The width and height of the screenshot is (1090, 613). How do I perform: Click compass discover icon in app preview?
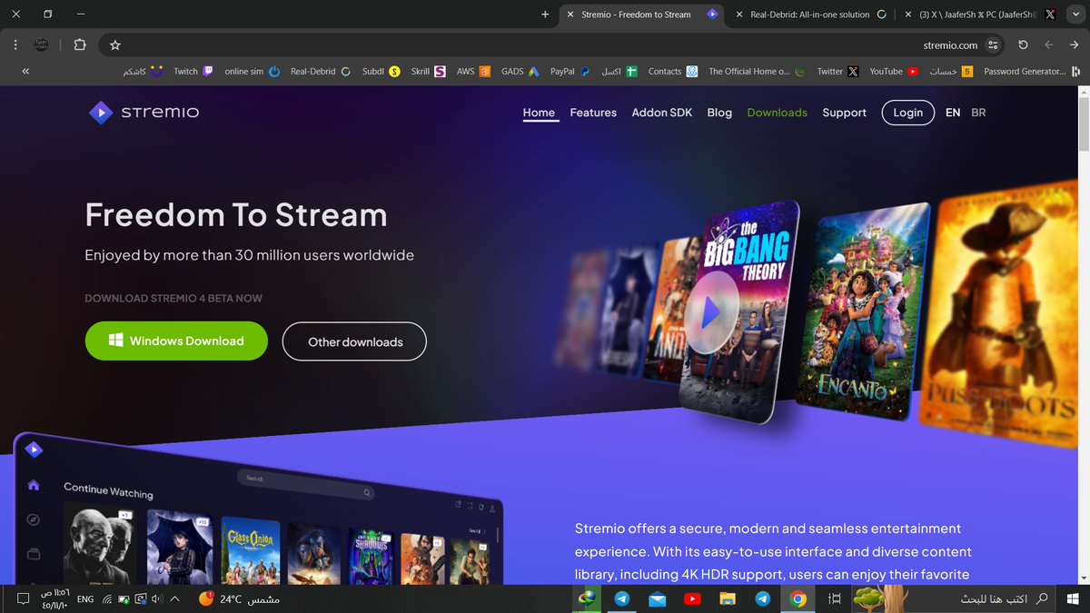click(x=34, y=519)
